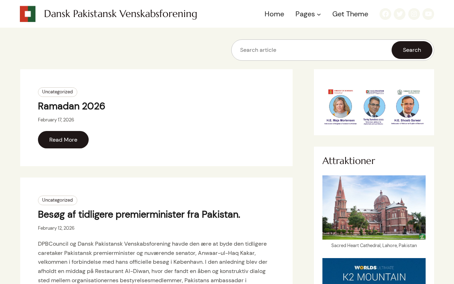Select the February 17, 2026 post date
454x284 pixels.
[56, 120]
